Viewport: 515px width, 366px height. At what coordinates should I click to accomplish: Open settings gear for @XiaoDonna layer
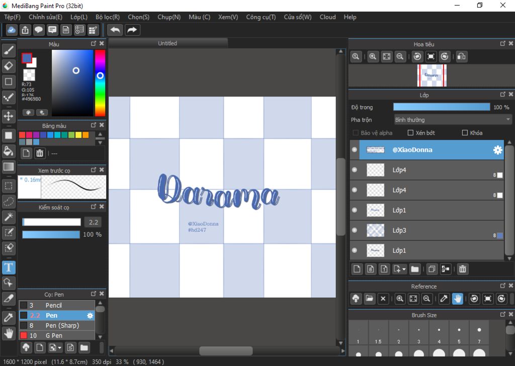point(497,150)
